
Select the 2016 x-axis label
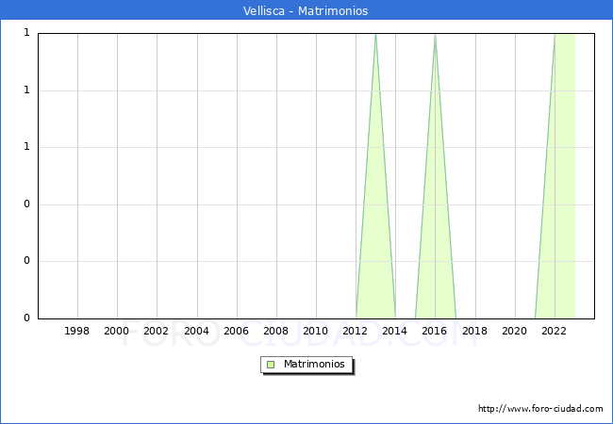tap(435, 331)
